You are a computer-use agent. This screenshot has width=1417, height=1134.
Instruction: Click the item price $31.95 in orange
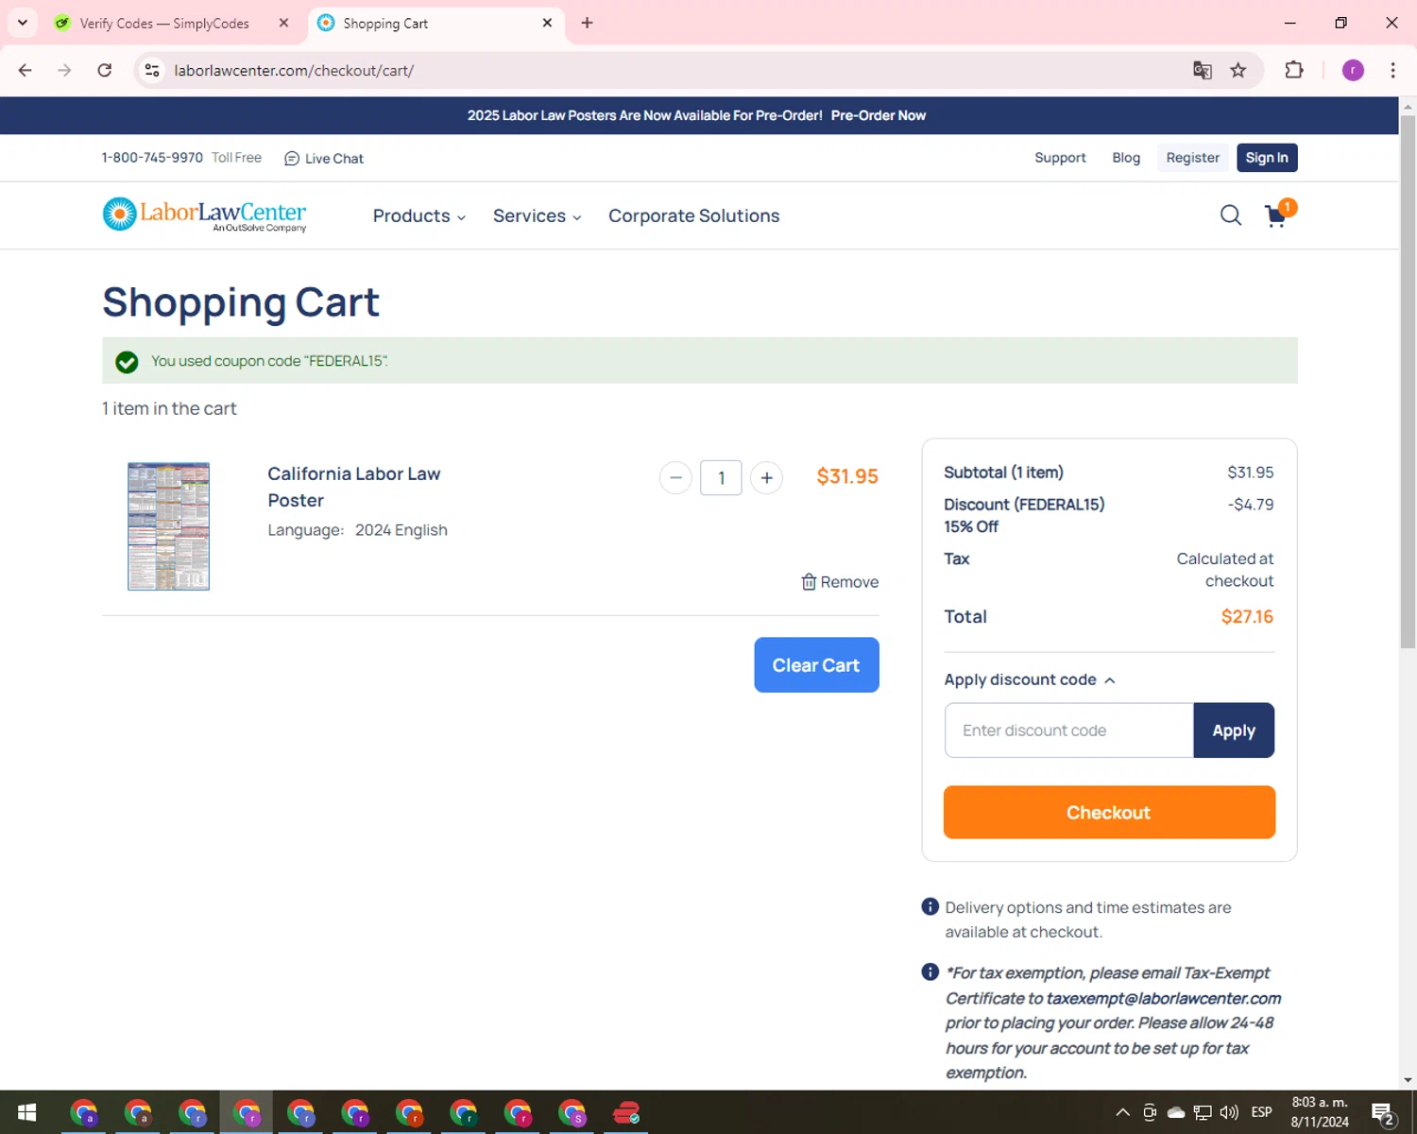(847, 476)
